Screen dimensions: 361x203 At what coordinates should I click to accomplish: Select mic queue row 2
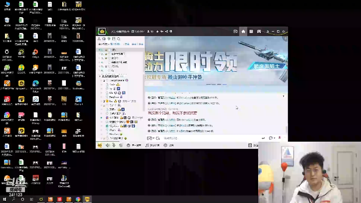point(120,54)
